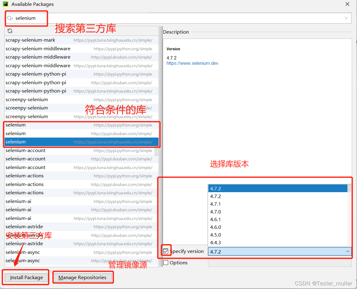
Task: Select selenium-astride from tsinghua mirror
Action: point(82,244)
